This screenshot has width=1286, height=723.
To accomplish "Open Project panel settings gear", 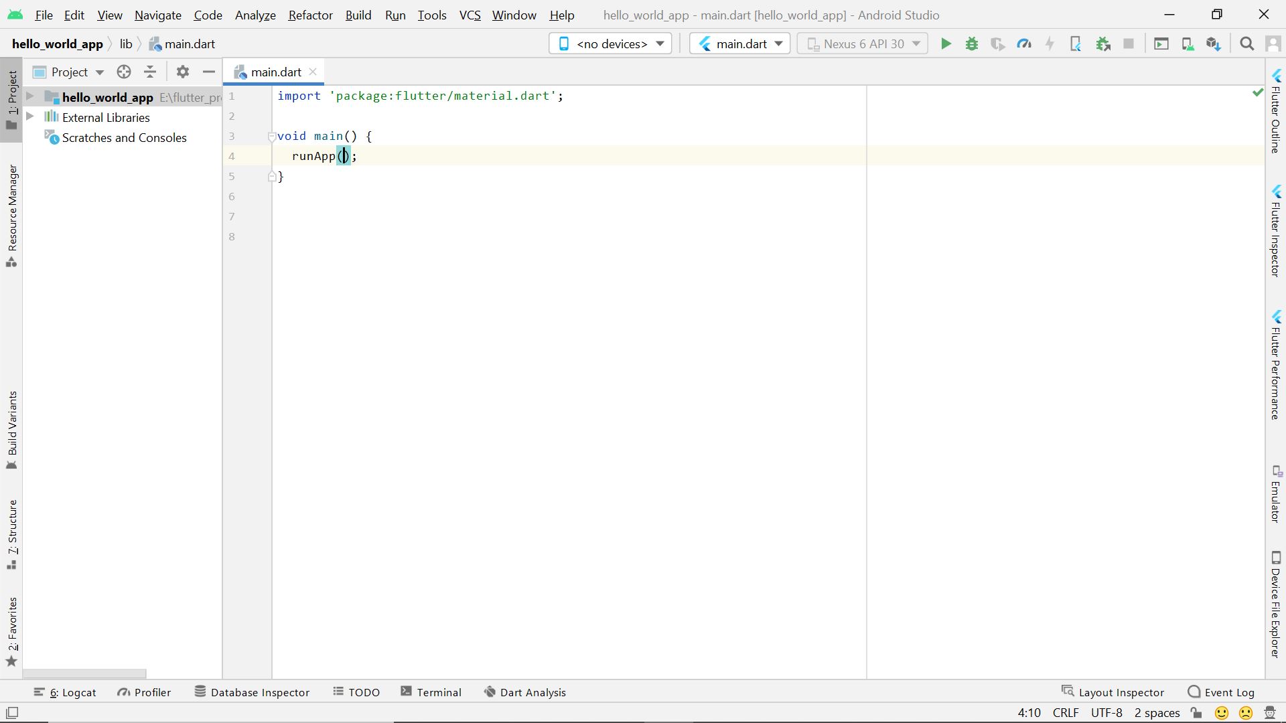I will pos(182,72).
